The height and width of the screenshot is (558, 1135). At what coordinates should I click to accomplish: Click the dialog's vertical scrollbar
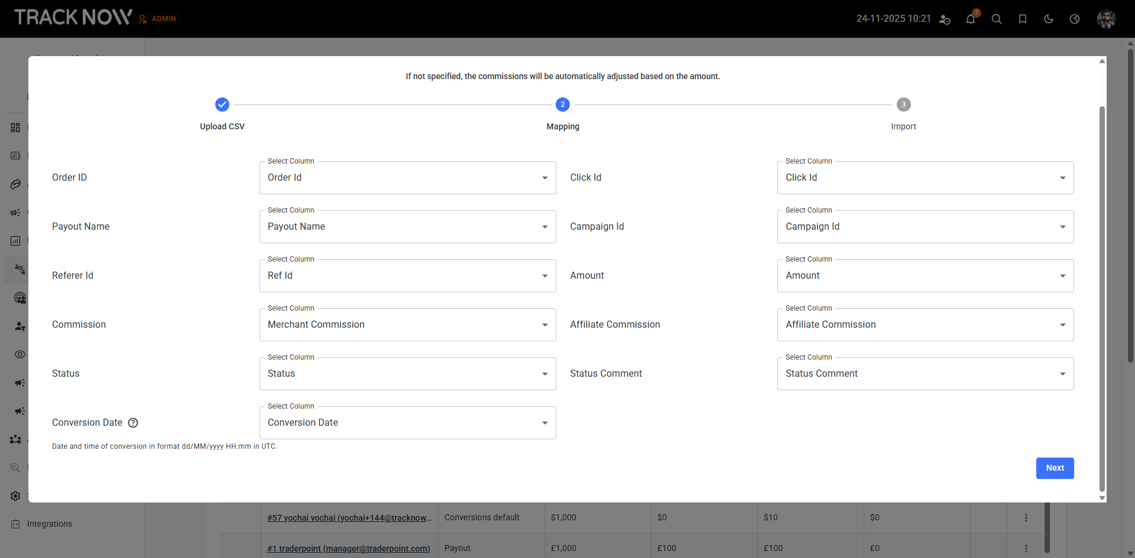tap(1102, 295)
